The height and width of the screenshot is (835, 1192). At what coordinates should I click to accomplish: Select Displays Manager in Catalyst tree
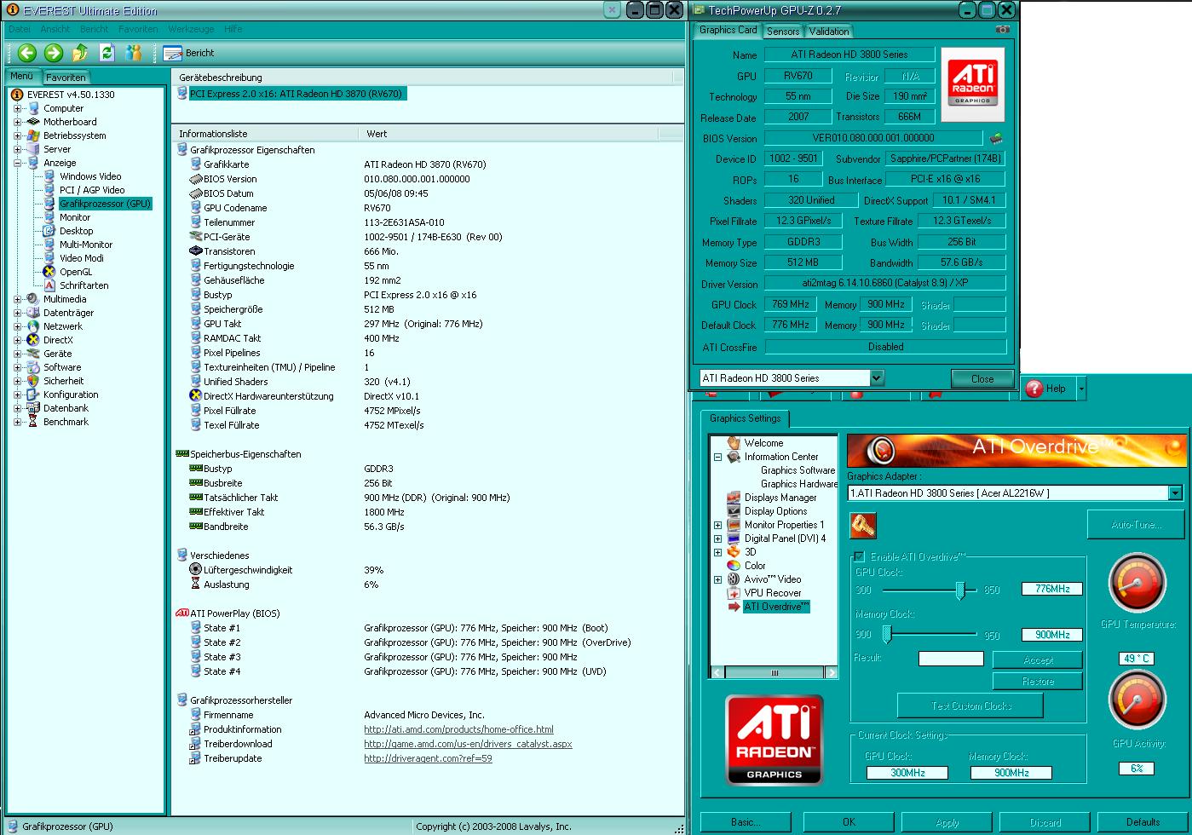(x=780, y=498)
